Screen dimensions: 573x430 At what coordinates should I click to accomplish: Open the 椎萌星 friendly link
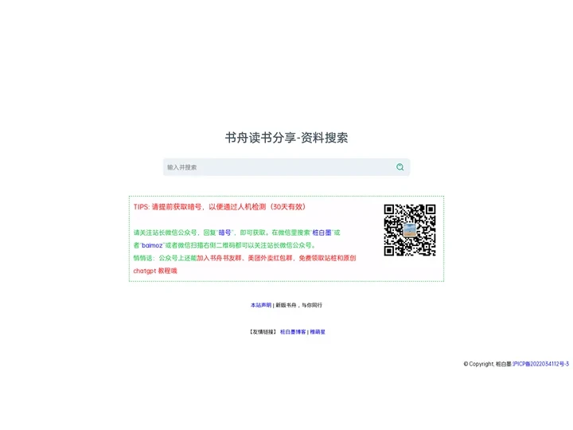coord(318,332)
